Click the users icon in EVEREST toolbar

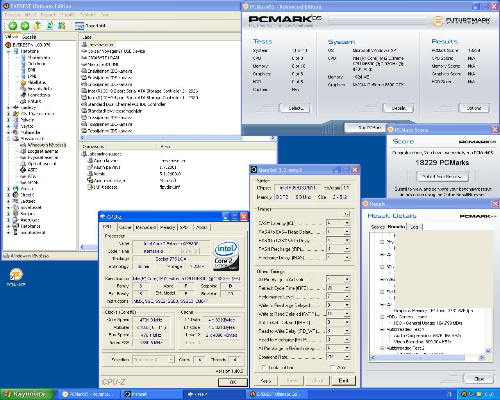[x=61, y=26]
